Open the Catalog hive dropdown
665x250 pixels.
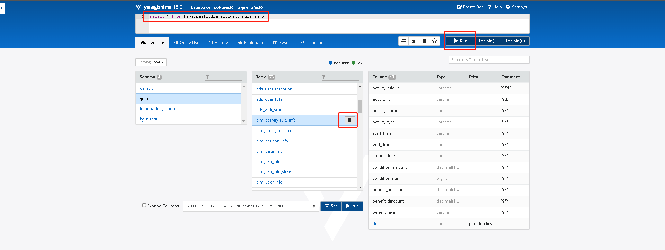pyautogui.click(x=151, y=62)
